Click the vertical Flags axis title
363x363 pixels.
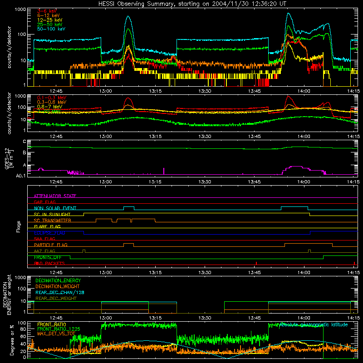click(19, 226)
